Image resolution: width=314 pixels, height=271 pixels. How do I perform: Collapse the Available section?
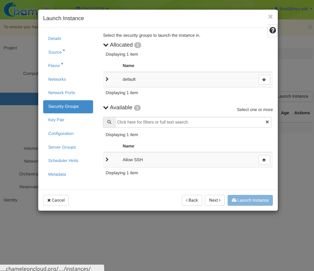click(106, 108)
